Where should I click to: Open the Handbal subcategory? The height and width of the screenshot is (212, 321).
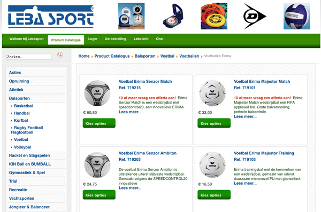pos(22,113)
